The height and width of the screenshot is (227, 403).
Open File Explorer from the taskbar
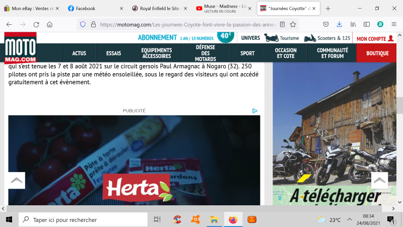(x=214, y=219)
